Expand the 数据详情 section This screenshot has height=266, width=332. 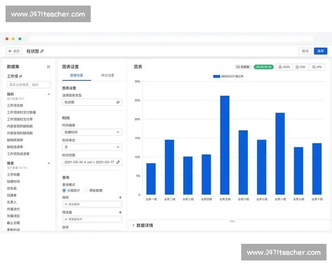pos(133,226)
